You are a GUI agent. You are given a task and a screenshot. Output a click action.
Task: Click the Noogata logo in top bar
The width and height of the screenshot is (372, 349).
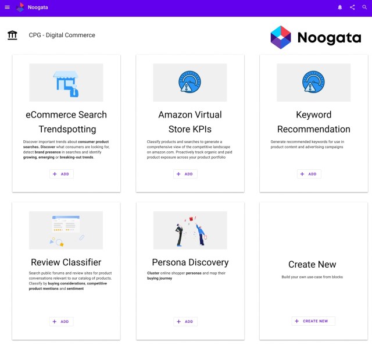20,8
